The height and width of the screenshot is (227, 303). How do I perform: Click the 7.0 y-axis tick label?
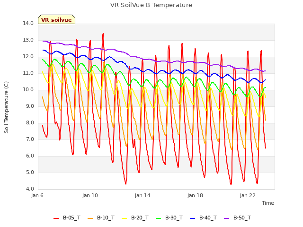[30, 140]
